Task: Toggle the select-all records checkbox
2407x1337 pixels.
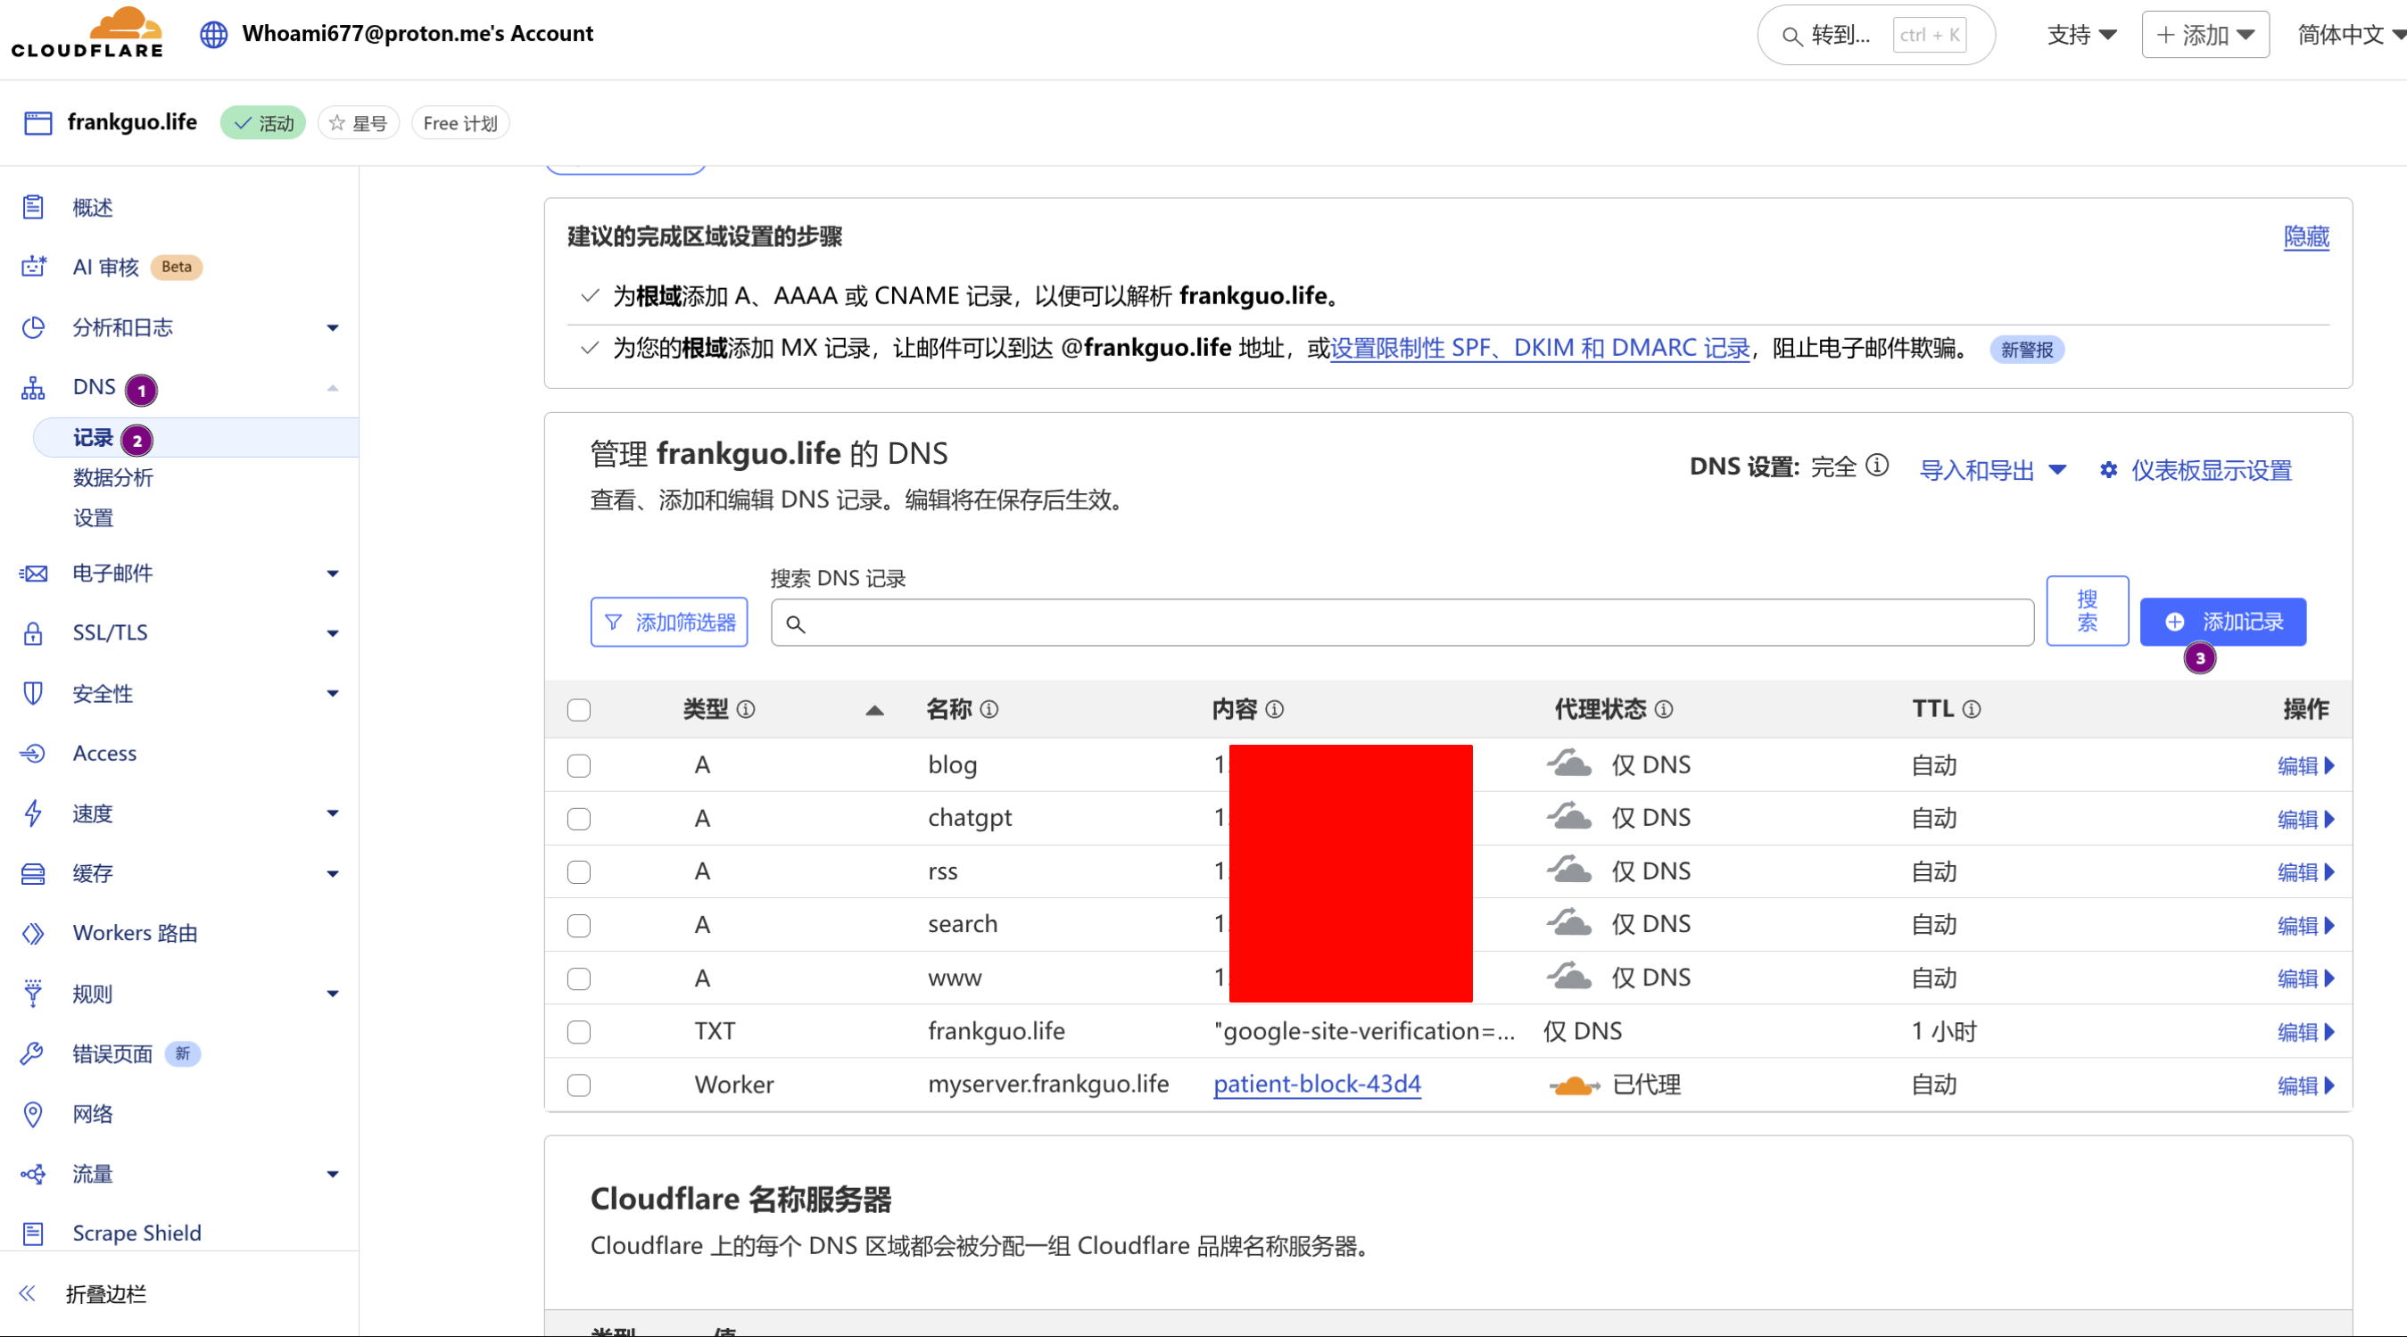Action: tap(578, 710)
